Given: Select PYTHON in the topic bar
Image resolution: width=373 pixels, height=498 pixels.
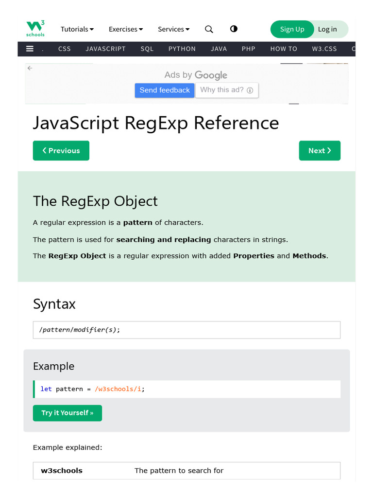Looking at the screenshot, I should click(182, 49).
